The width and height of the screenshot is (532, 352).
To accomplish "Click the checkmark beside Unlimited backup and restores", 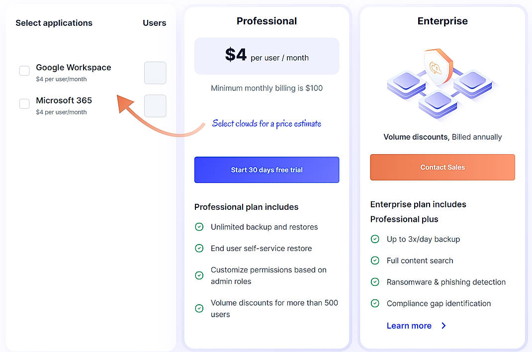I will pyautogui.click(x=199, y=226).
